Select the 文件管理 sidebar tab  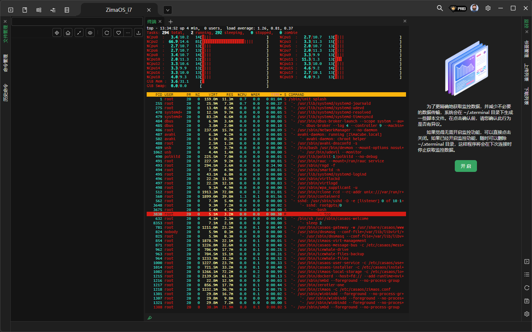pyautogui.click(x=5, y=34)
